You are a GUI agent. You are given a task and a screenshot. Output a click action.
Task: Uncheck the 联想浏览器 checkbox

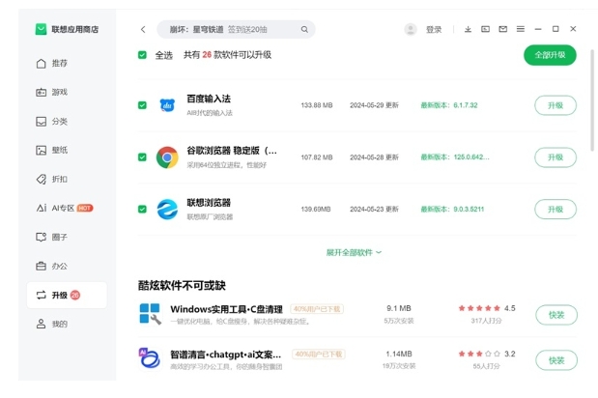click(142, 210)
